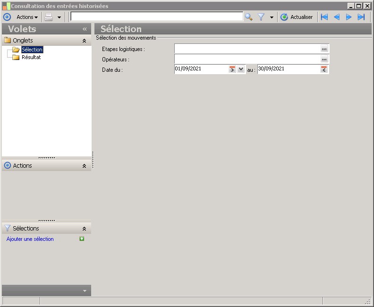The height and width of the screenshot is (307, 374).
Task: Click the end date calendar icon
Action: (323, 69)
